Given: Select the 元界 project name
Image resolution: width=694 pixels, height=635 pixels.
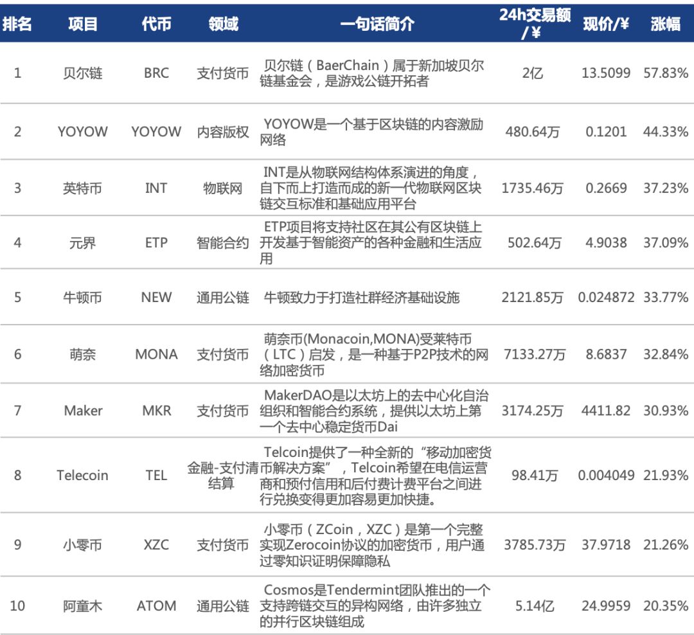Looking at the screenshot, I should pos(82,243).
